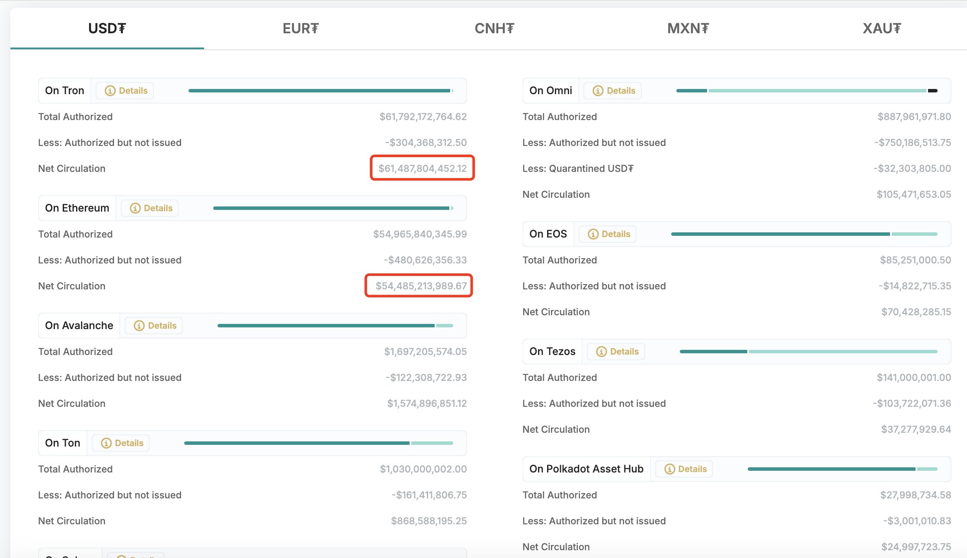Click the On Tezos progress bar
Screen dimensions: 967x558
pos(808,352)
